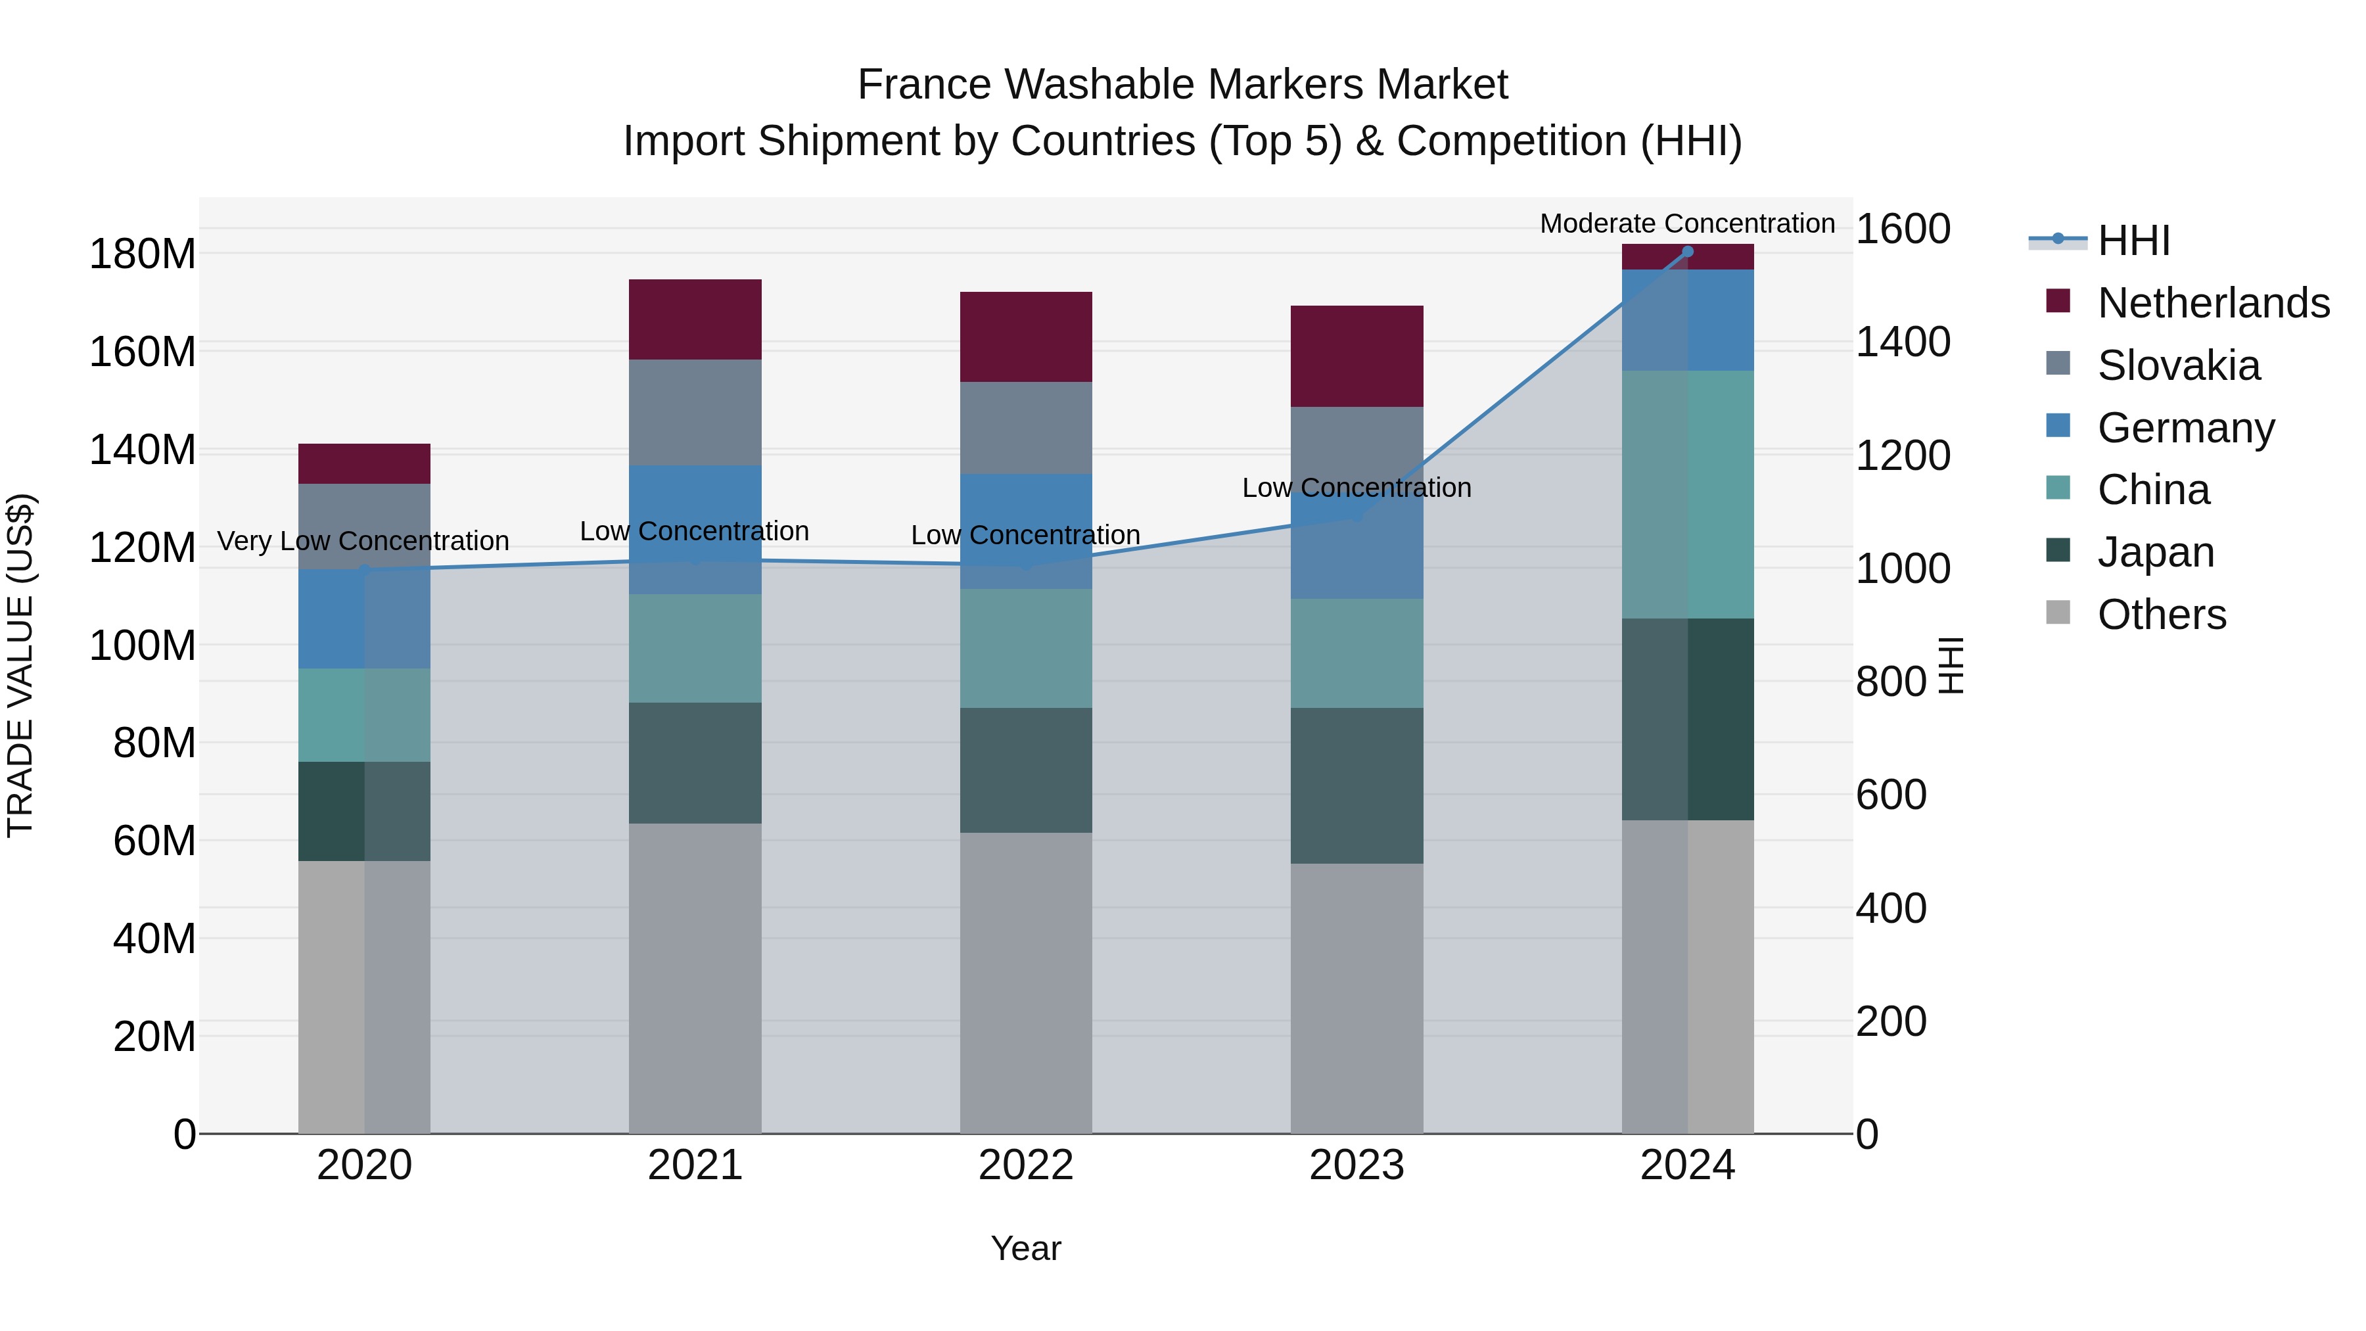Click the 100M left axis tick

click(143, 645)
